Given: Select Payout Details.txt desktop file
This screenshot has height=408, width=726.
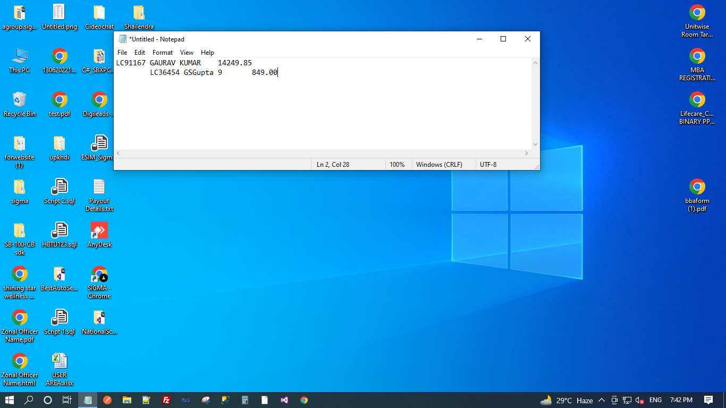Looking at the screenshot, I should [99, 195].
